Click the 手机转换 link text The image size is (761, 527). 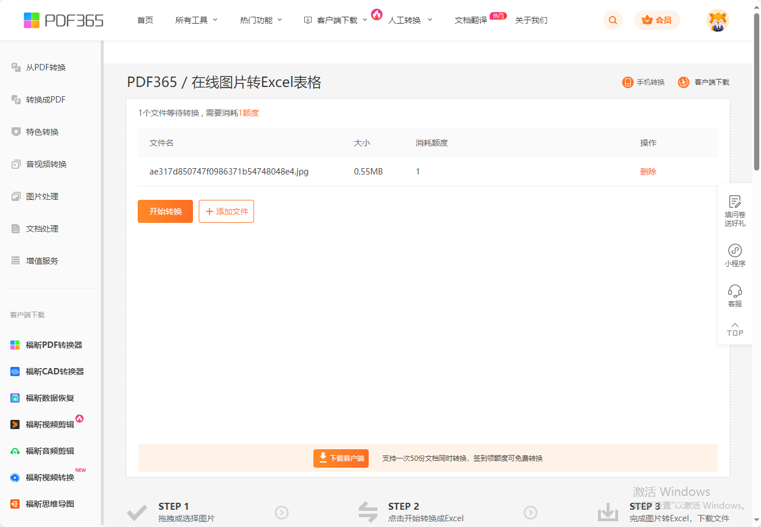tap(650, 82)
